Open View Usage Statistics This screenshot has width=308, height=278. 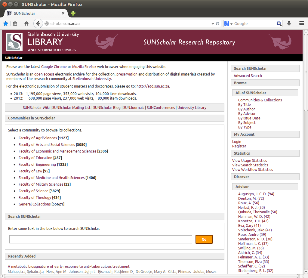(x=249, y=161)
